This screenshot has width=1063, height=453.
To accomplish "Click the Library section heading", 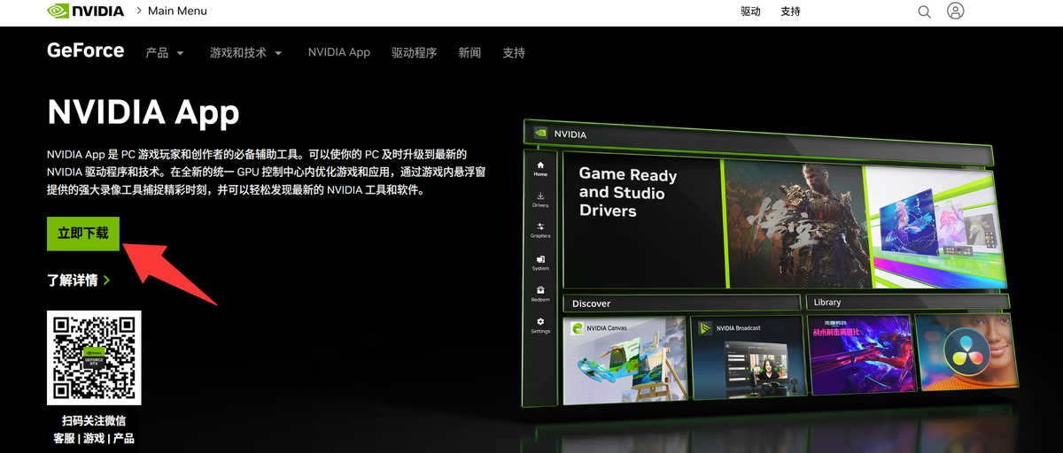I will pyautogui.click(x=827, y=303).
